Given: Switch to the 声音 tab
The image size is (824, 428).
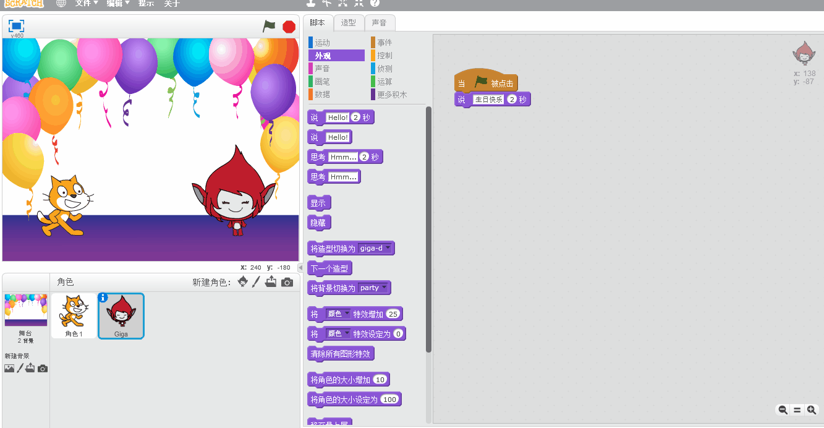Looking at the screenshot, I should tap(380, 23).
